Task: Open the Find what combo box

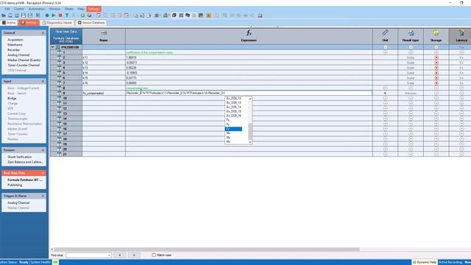Action: [x=89, y=255]
